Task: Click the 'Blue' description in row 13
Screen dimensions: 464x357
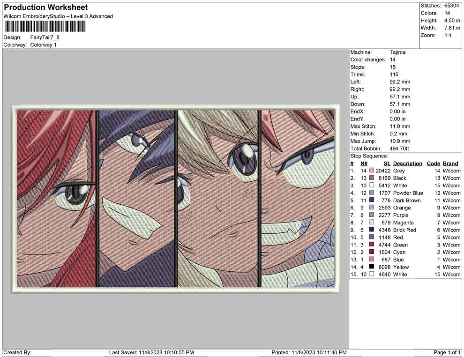Action: click(x=398, y=260)
